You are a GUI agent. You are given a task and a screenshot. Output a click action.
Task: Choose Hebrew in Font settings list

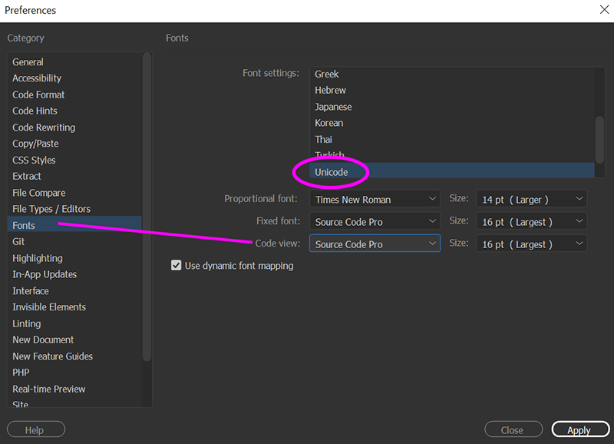click(x=452, y=91)
